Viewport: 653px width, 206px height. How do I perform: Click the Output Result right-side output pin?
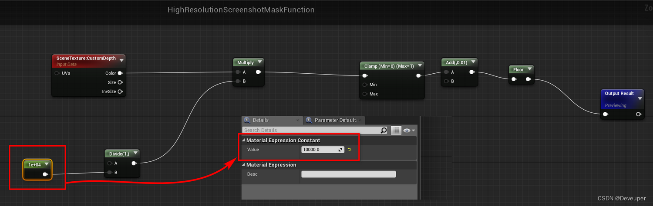point(639,114)
